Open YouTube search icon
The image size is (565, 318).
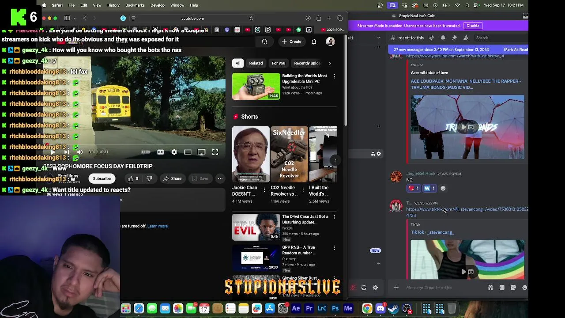click(x=264, y=42)
